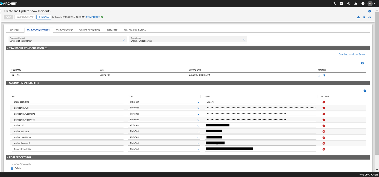Open the notifications bell
Image resolution: width=379 pixels, height=177 pixels.
pyautogui.click(x=356, y=4)
